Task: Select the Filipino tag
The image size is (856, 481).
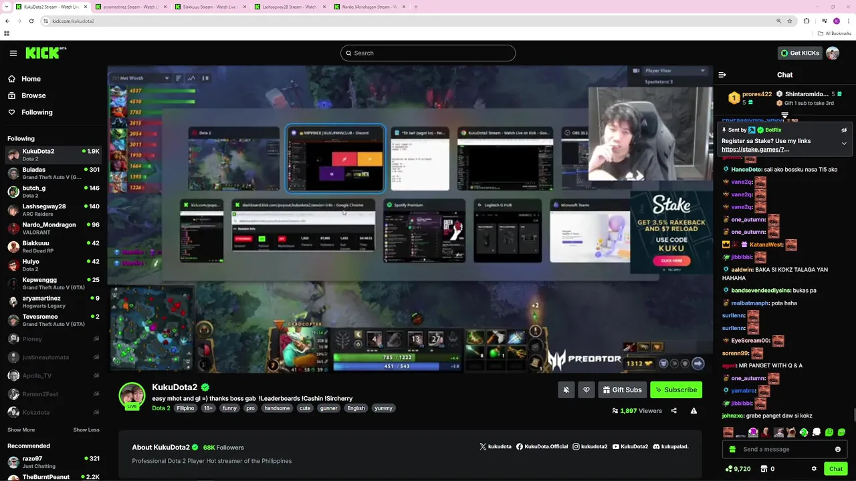Action: (185, 408)
